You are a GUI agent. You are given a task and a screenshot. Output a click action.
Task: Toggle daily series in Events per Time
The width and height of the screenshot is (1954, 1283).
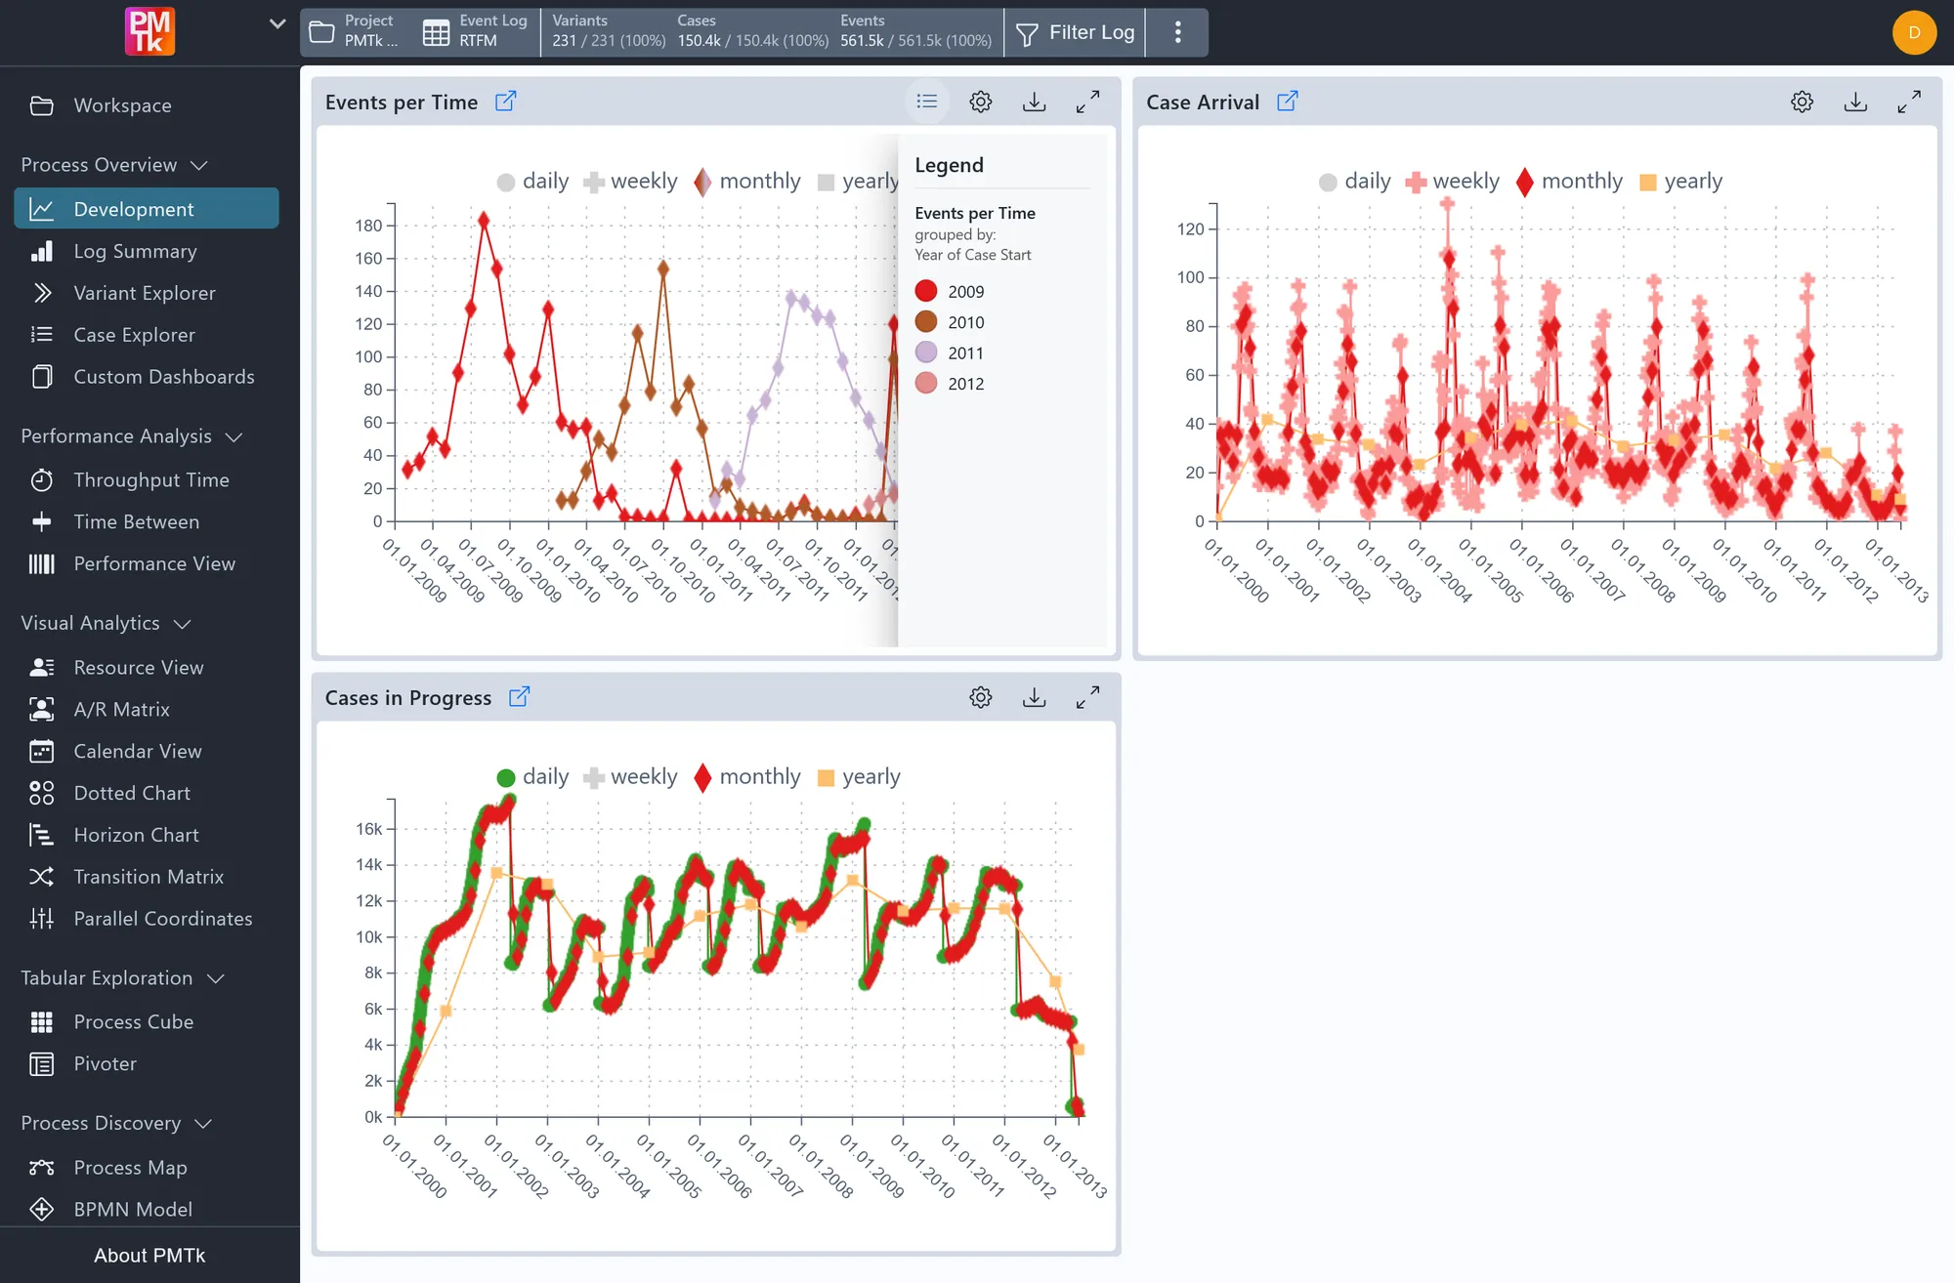tap(532, 182)
